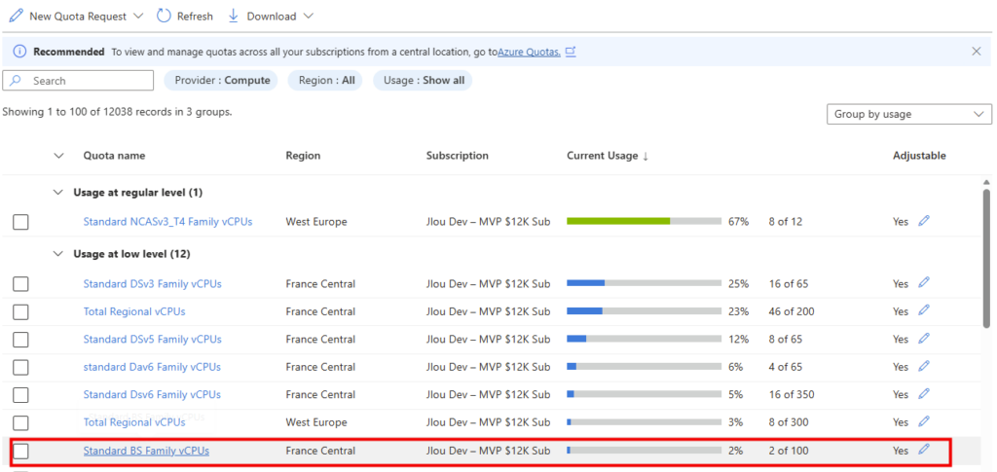The height and width of the screenshot is (472, 997).
Task: Collapse the Usage at regular level group
Action: pos(58,192)
